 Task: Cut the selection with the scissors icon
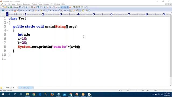[26, 7]
